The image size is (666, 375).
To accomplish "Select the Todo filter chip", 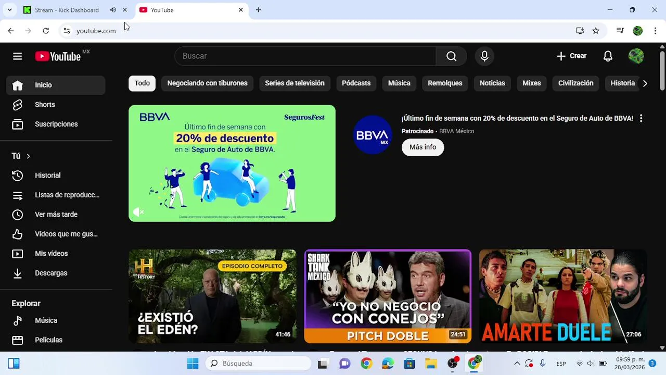I will click(142, 83).
